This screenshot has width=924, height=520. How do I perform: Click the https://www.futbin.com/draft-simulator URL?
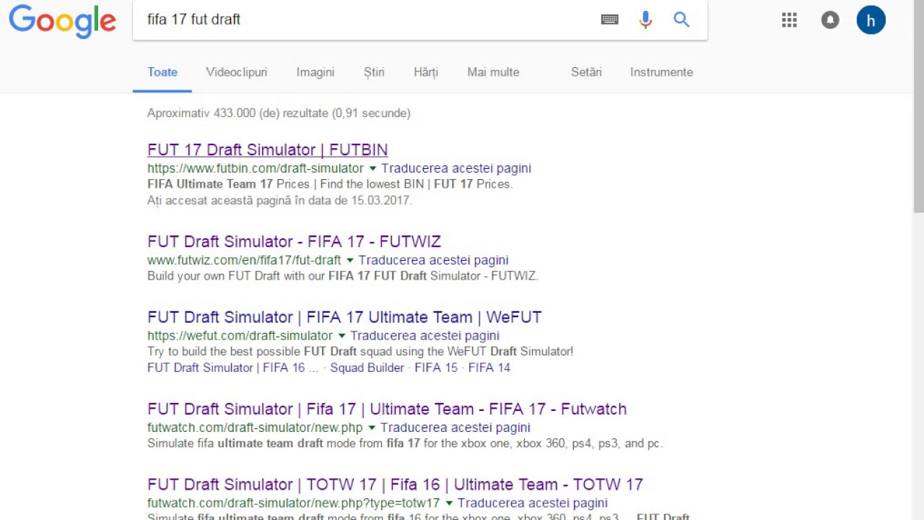256,168
